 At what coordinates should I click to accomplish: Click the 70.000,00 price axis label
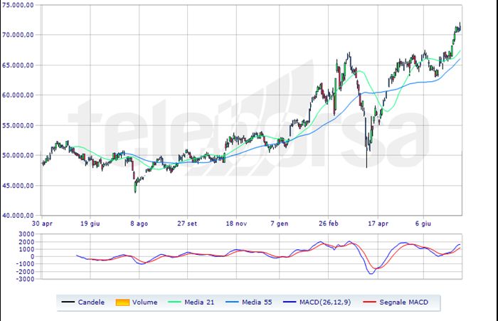click(x=18, y=35)
